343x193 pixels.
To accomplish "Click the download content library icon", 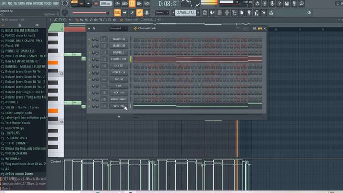I will point(271,13).
